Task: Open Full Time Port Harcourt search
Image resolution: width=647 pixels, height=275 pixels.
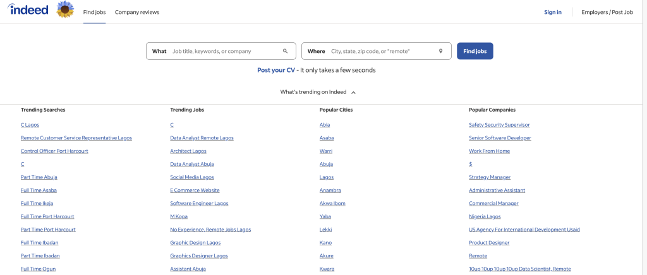Action: coord(47,216)
